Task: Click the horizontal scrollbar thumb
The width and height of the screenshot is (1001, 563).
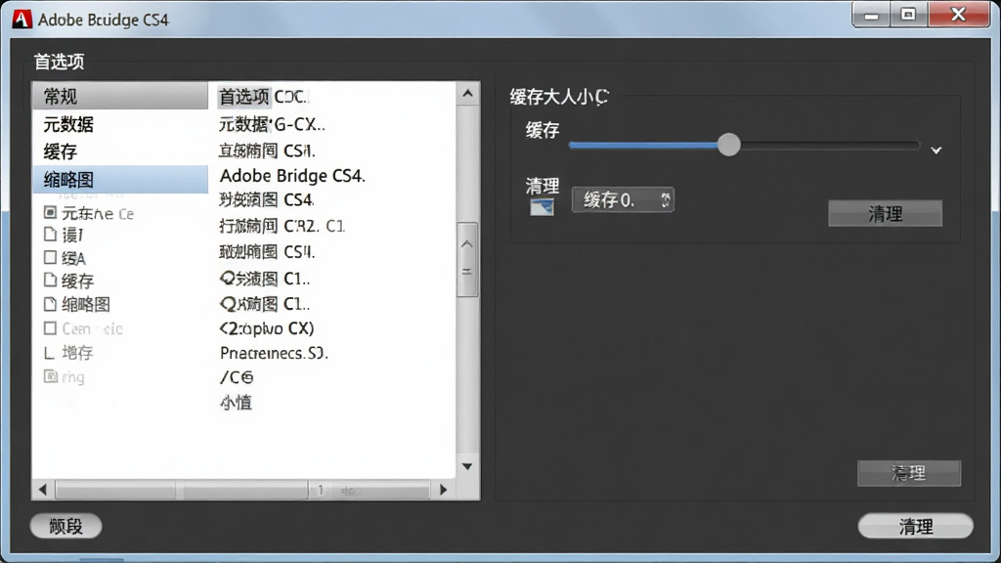Action: click(x=242, y=490)
